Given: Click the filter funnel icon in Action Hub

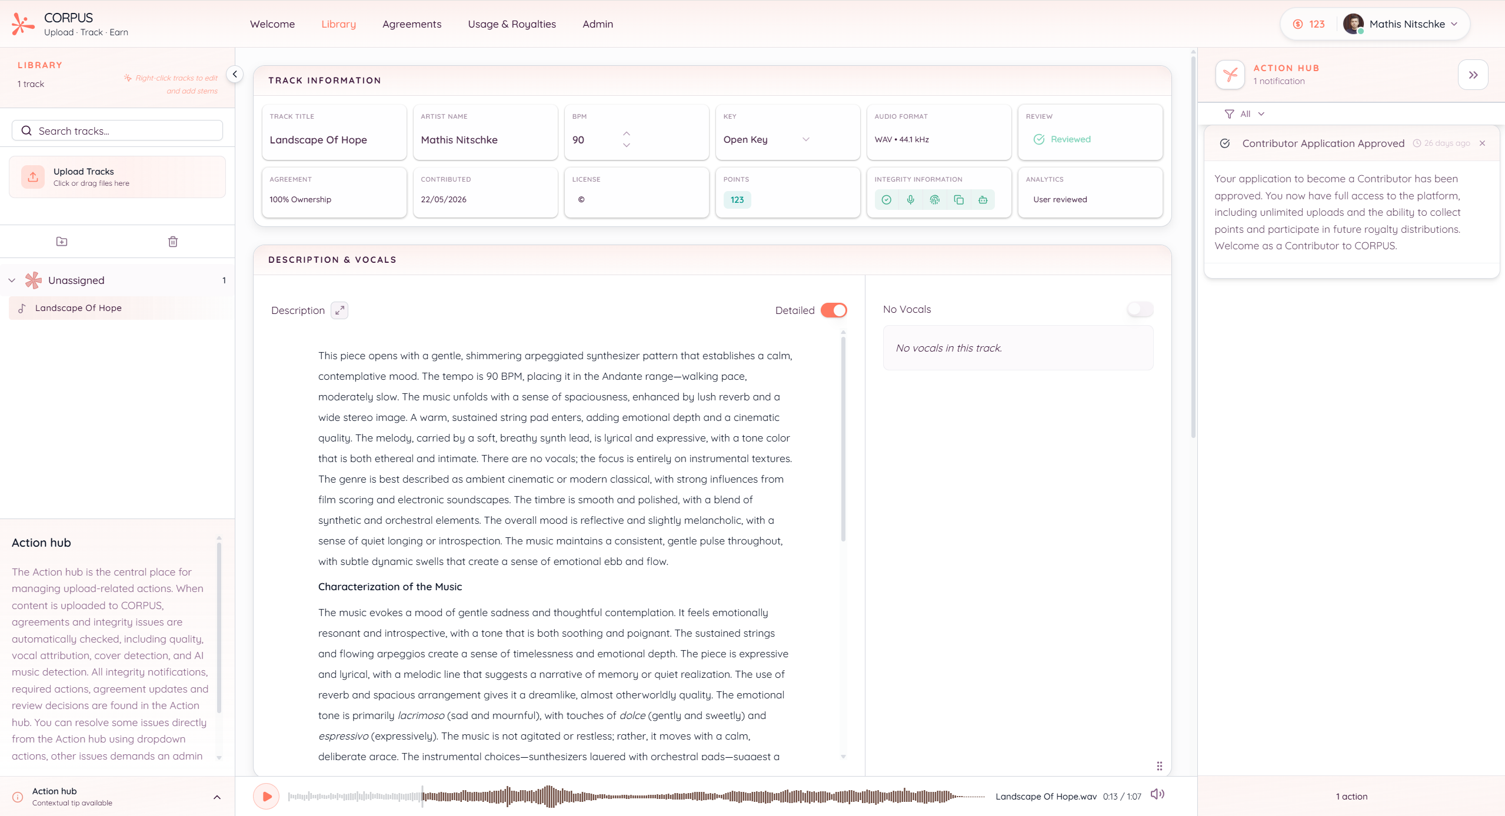Looking at the screenshot, I should (1229, 114).
